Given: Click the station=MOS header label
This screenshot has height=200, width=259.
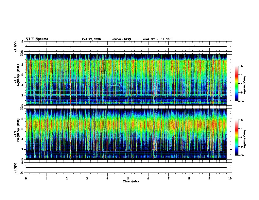Looking at the screenshot, I should point(122,39).
